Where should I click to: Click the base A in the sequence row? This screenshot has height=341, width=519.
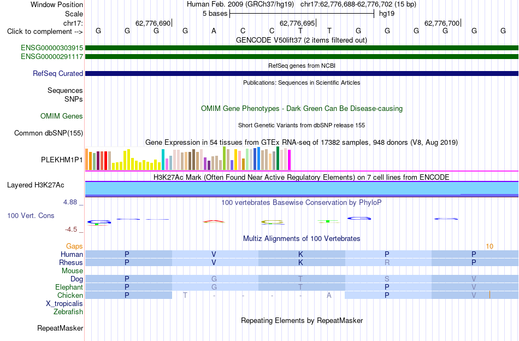[x=214, y=31]
